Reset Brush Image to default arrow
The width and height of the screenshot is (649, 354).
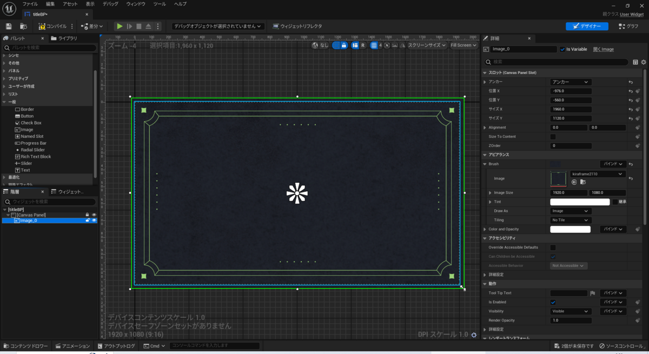coord(631,178)
